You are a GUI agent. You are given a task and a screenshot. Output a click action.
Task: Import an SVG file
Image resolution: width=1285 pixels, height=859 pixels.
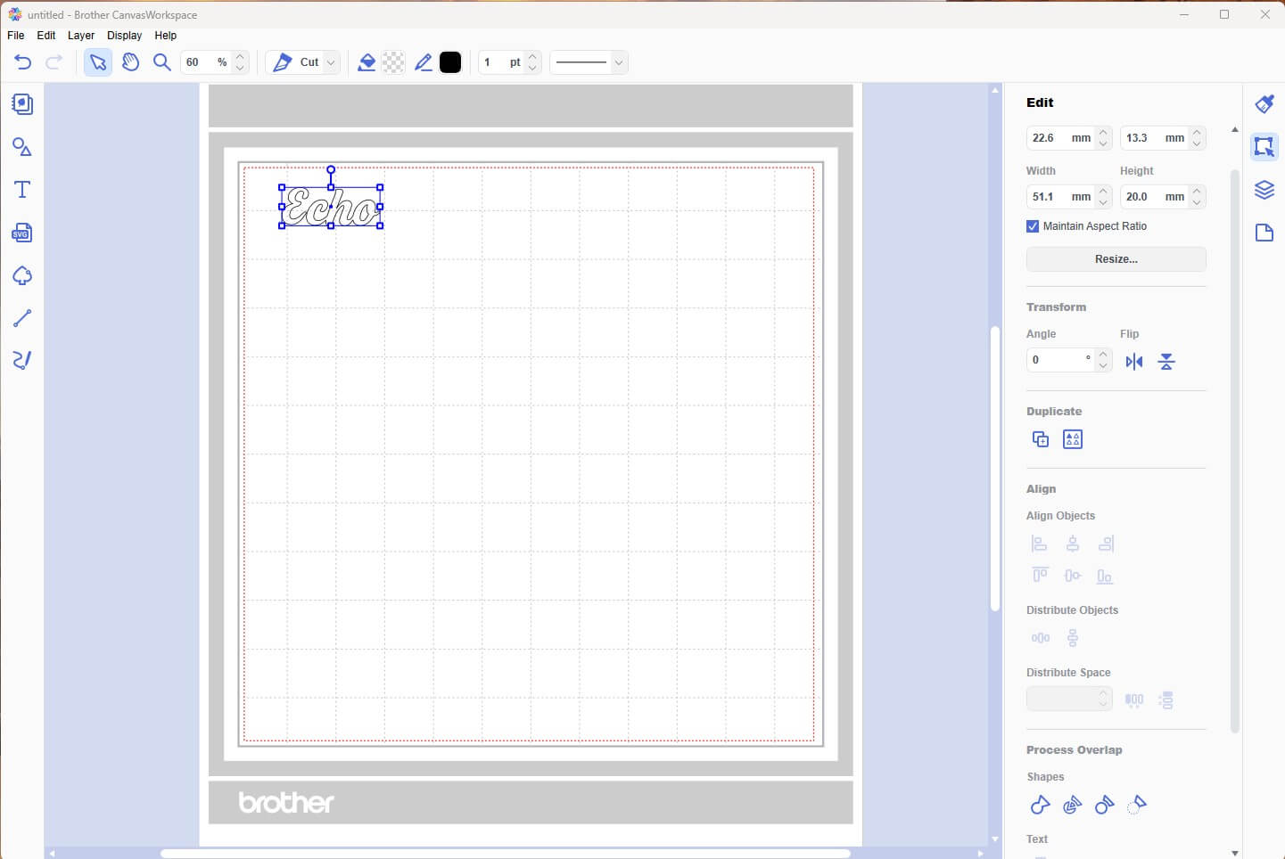point(21,233)
